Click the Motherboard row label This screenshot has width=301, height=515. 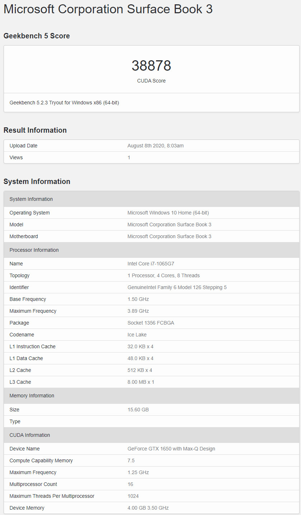24,236
